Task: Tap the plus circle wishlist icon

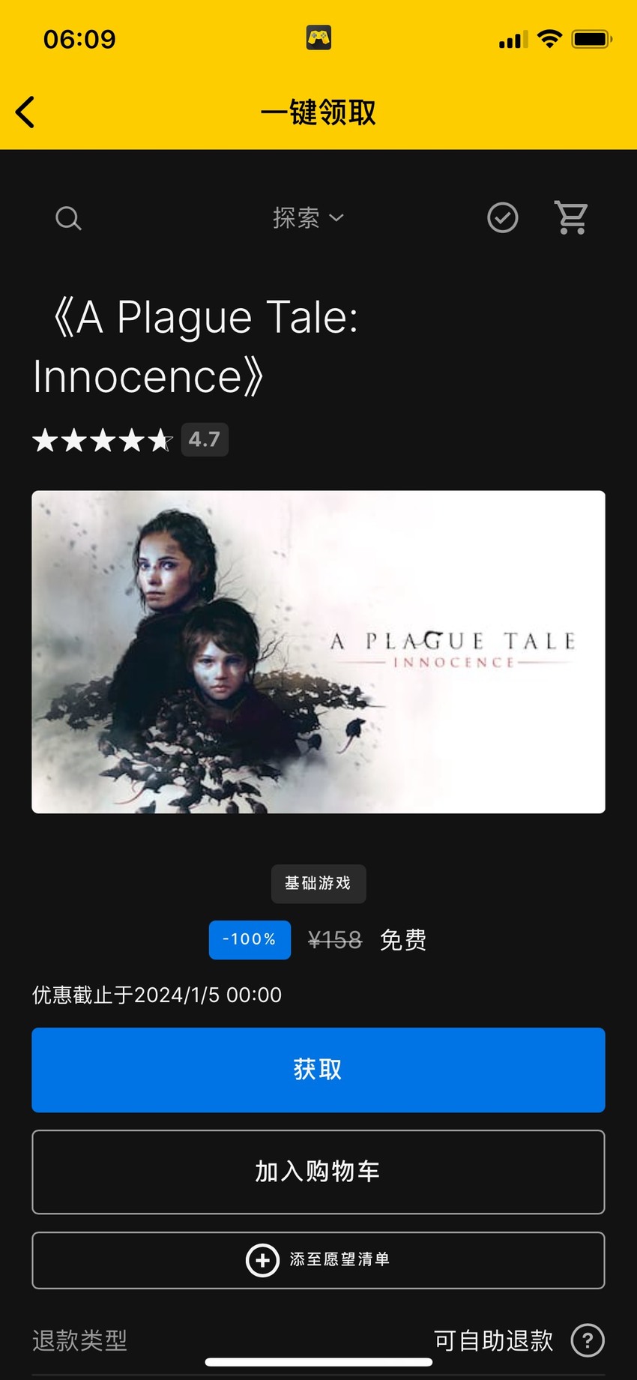Action: click(x=262, y=1260)
